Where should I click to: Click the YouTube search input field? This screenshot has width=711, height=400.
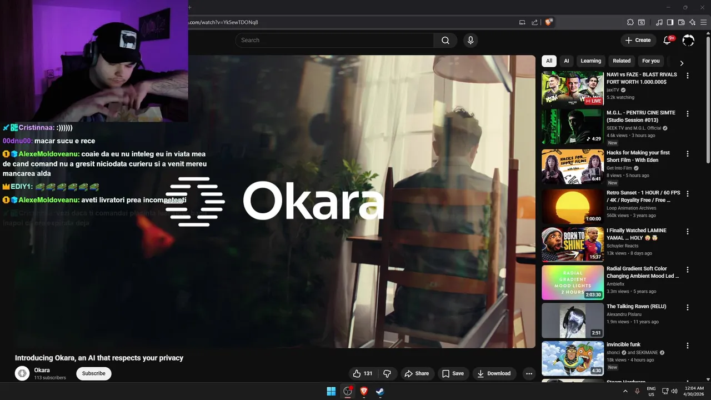tap(334, 40)
